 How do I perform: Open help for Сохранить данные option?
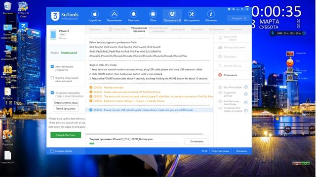point(246,94)
